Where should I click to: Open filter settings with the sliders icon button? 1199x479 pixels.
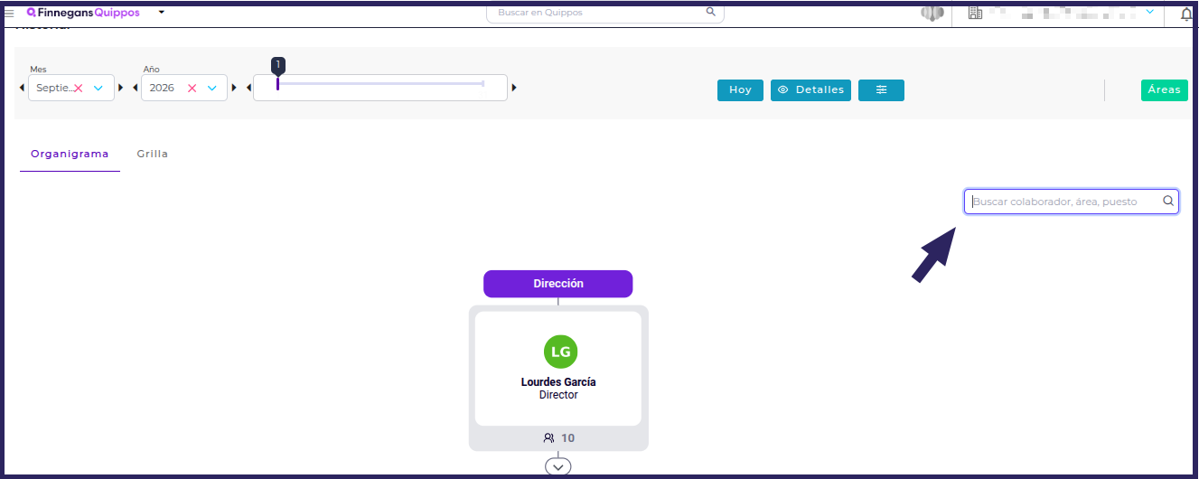click(881, 90)
